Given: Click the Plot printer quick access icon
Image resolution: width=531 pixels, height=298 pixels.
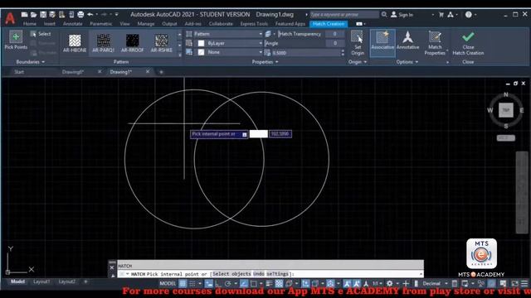Looking at the screenshot, I should point(80,15).
